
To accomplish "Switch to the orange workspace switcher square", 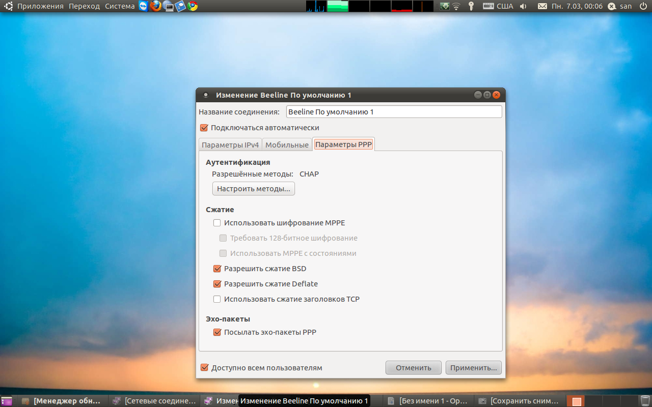I will [577, 401].
